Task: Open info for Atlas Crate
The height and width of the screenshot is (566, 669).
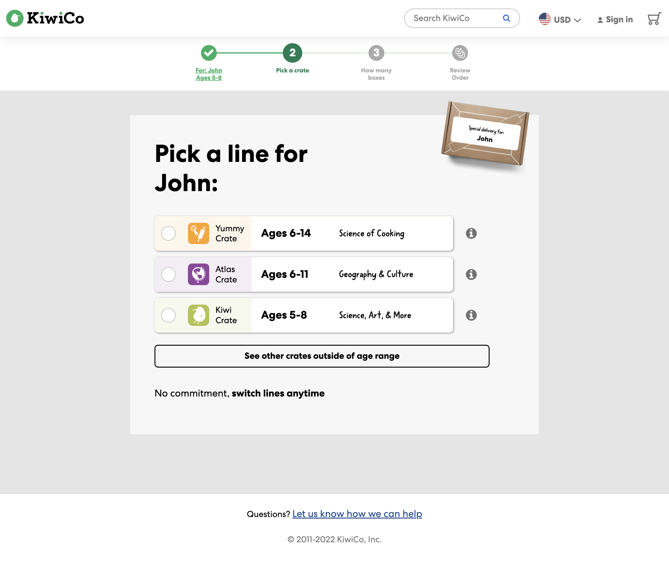Action: tap(471, 274)
